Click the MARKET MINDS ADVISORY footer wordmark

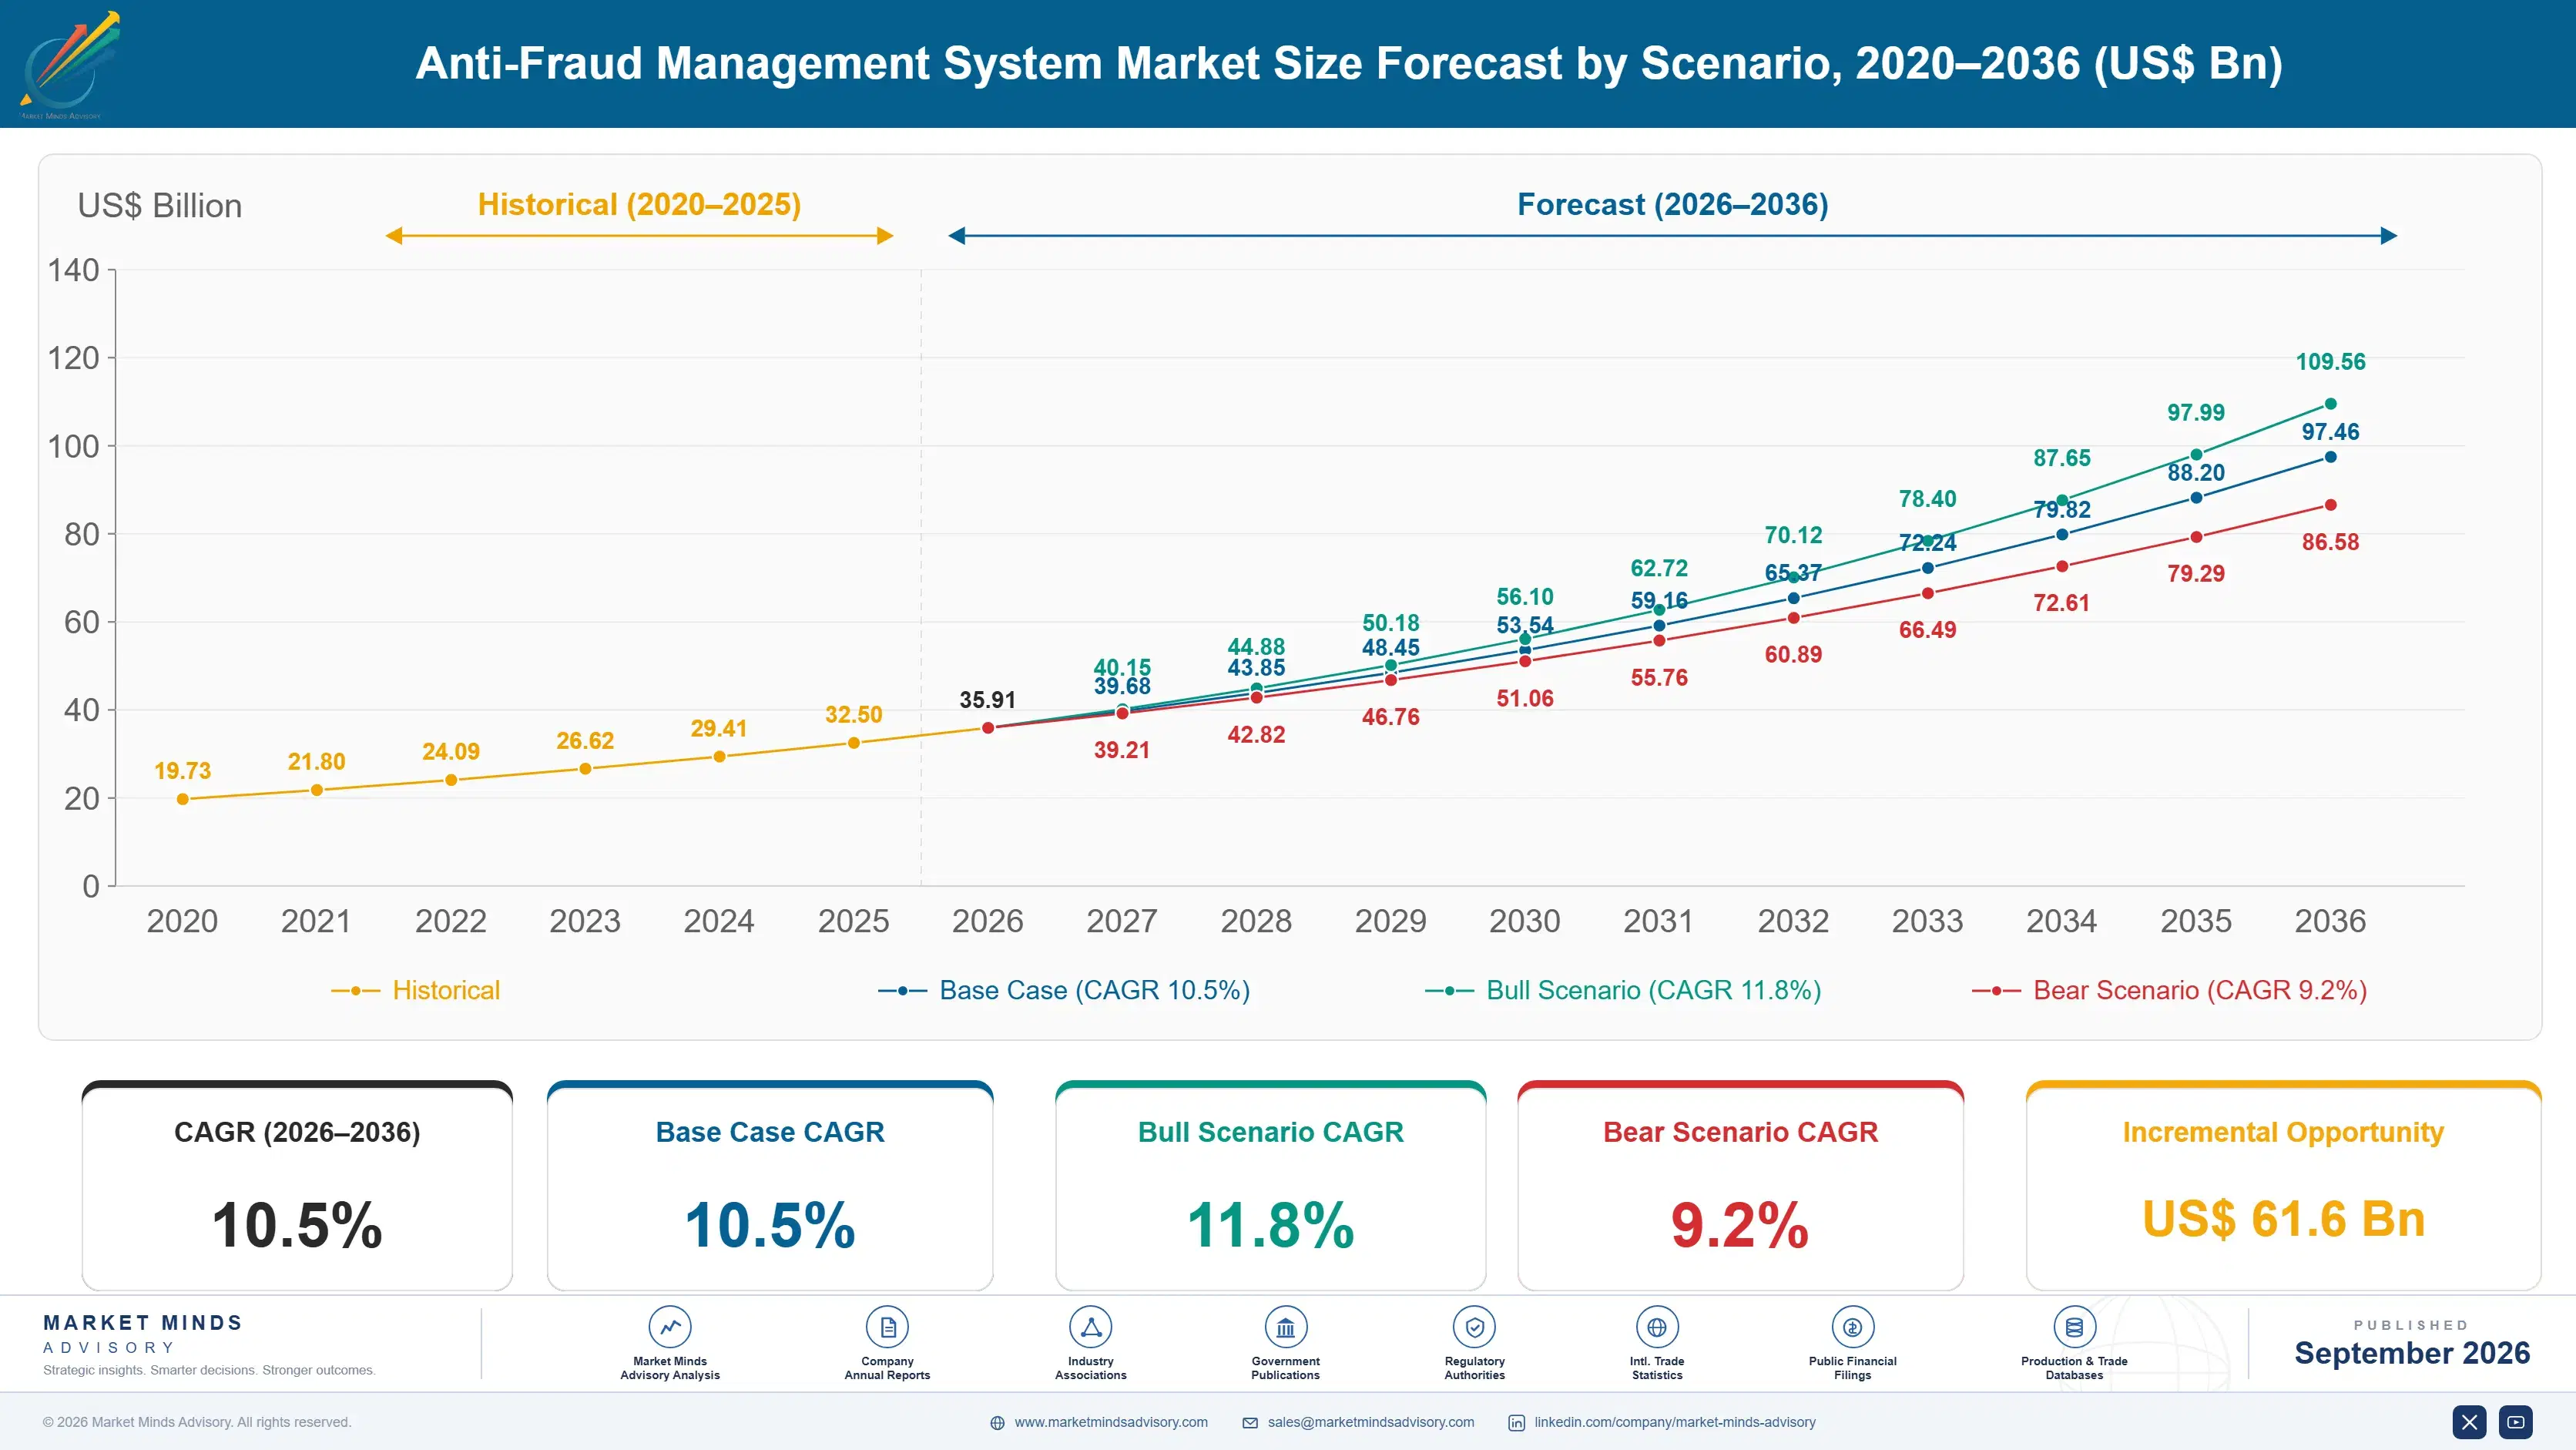coord(143,1334)
